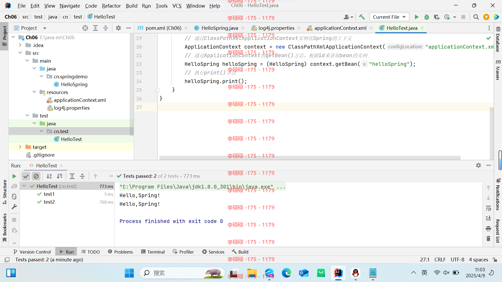Open the TODO tool window

tap(91, 252)
